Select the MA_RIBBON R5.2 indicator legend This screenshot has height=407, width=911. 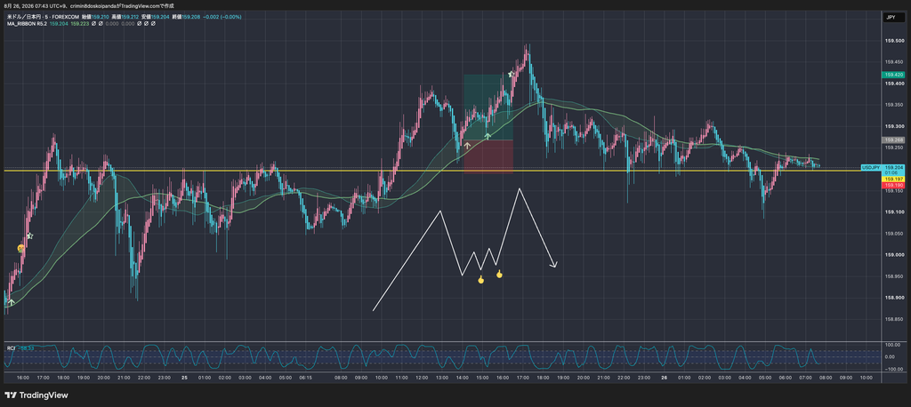point(27,24)
